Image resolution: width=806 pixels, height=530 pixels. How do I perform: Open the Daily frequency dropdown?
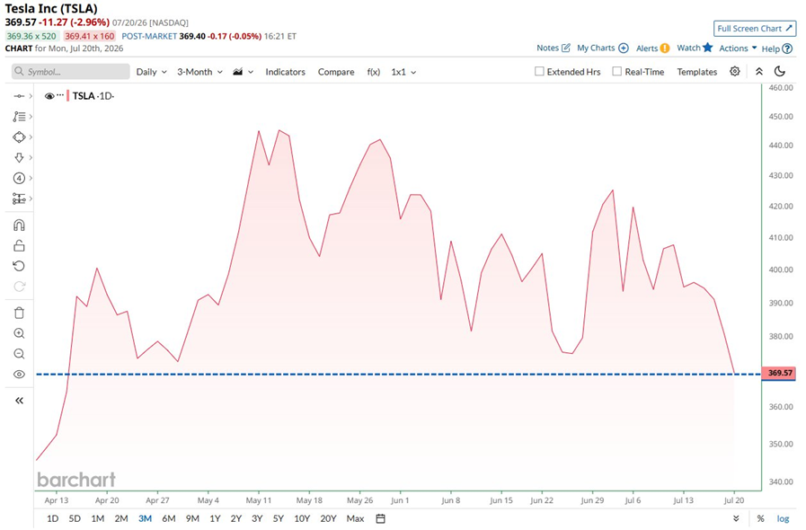152,72
